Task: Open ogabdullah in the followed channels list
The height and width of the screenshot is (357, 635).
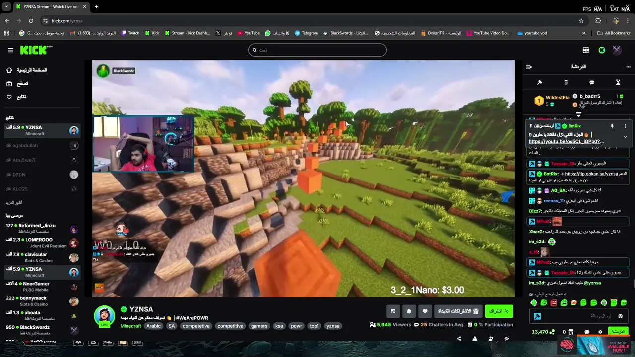Action: [42, 145]
